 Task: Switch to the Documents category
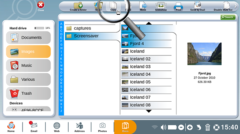[28, 37]
